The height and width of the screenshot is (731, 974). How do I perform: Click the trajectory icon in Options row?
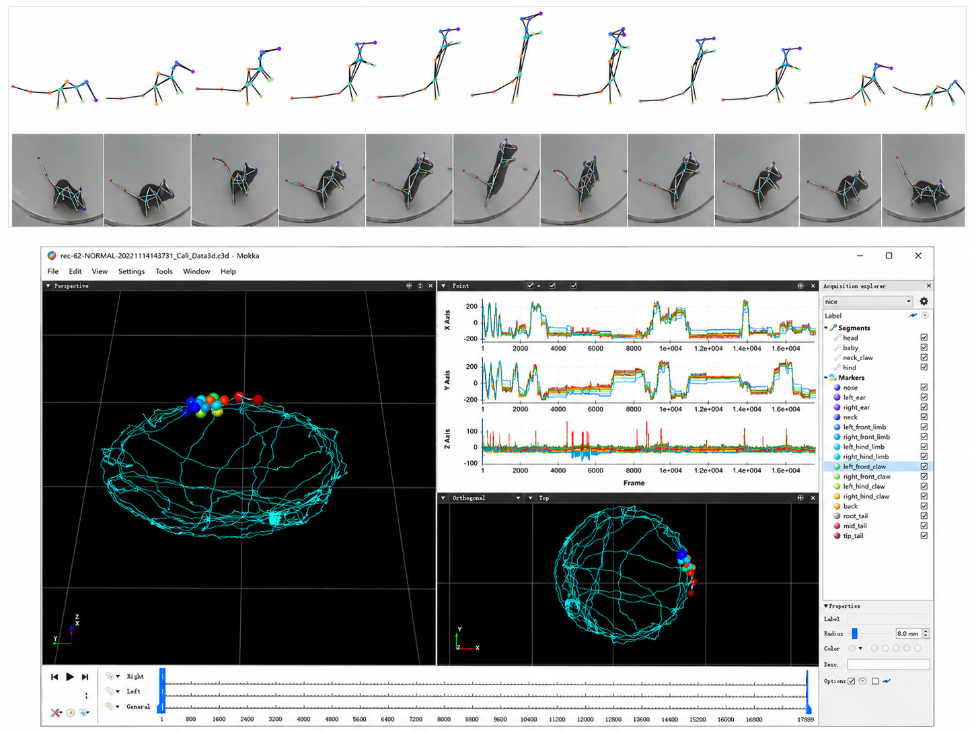887,681
